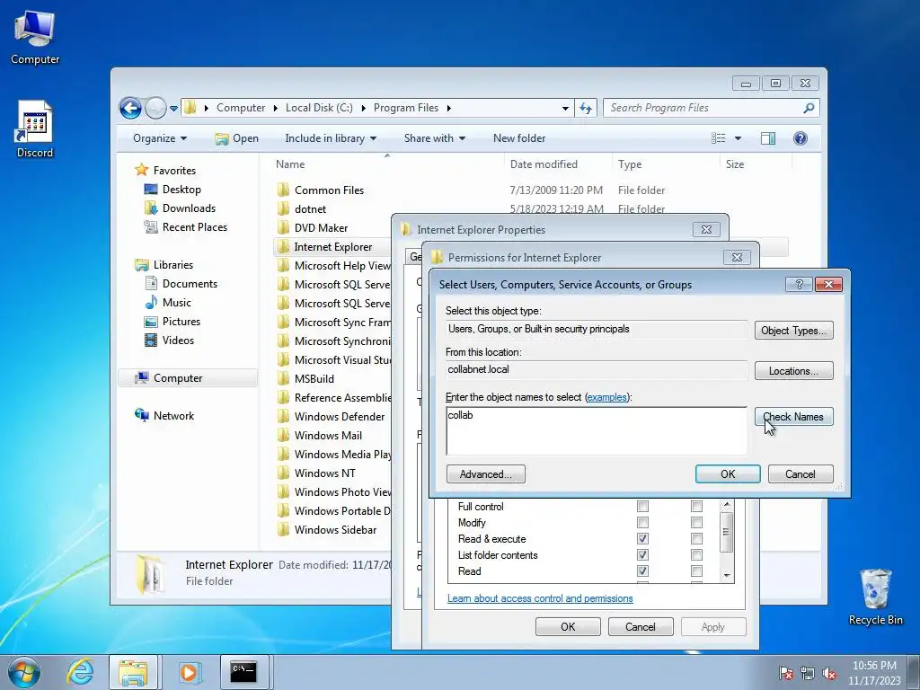Image resolution: width=920 pixels, height=690 pixels.
Task: Open the address bar history dropdown arrow
Action: [565, 108]
